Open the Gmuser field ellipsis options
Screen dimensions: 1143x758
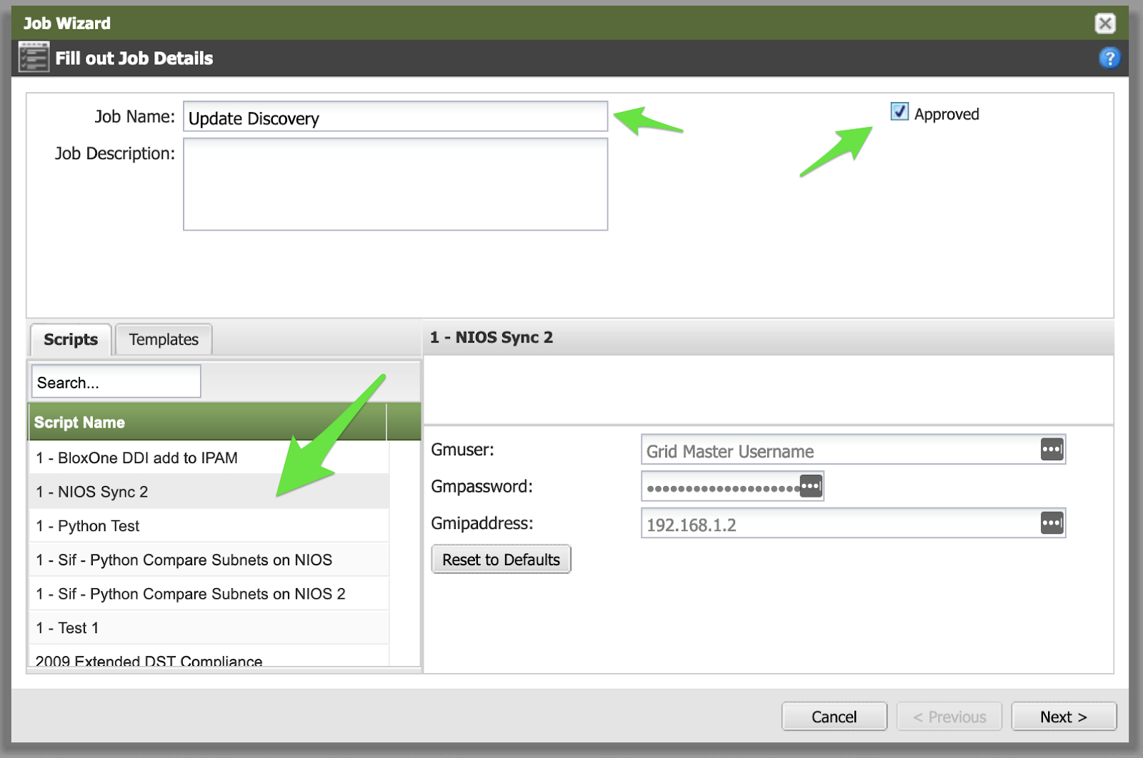[x=1052, y=450]
